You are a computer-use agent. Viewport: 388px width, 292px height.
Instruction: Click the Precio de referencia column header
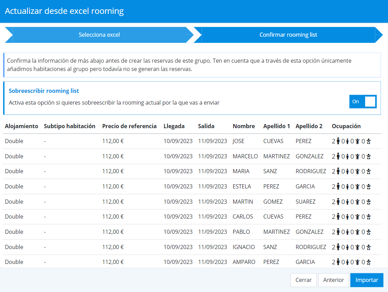click(x=129, y=126)
